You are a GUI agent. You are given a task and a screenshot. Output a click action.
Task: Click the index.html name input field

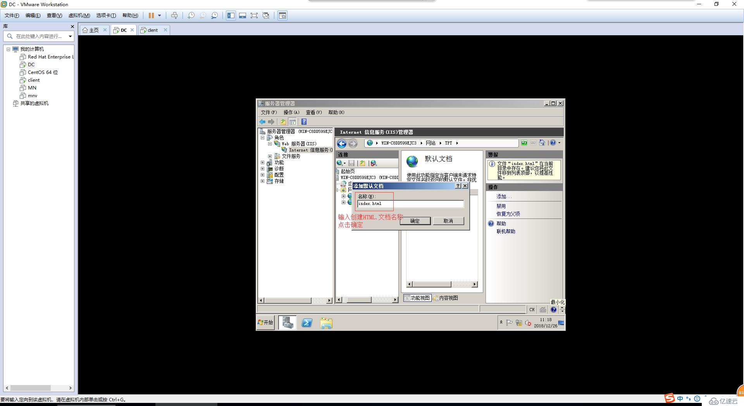pyautogui.click(x=410, y=204)
